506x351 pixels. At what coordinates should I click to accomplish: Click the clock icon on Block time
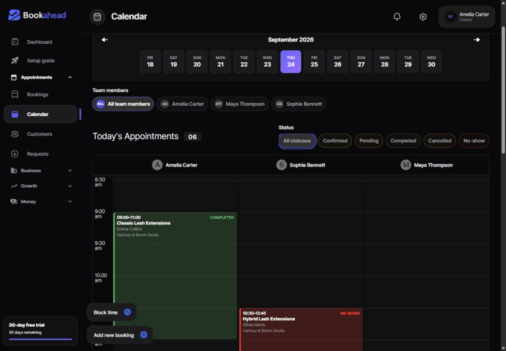(127, 312)
